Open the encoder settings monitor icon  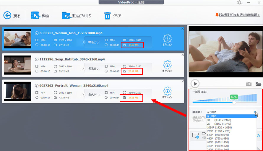[196, 136]
